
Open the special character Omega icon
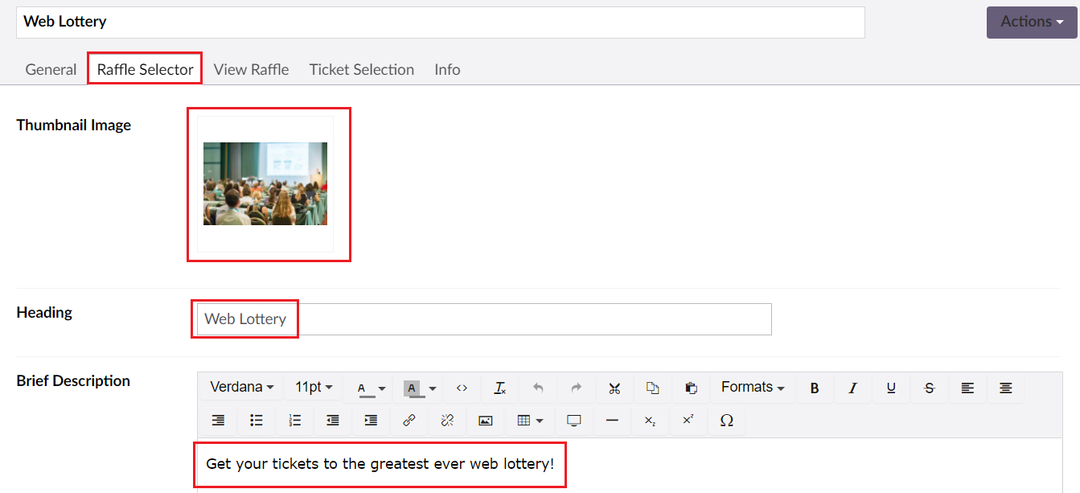[726, 420]
